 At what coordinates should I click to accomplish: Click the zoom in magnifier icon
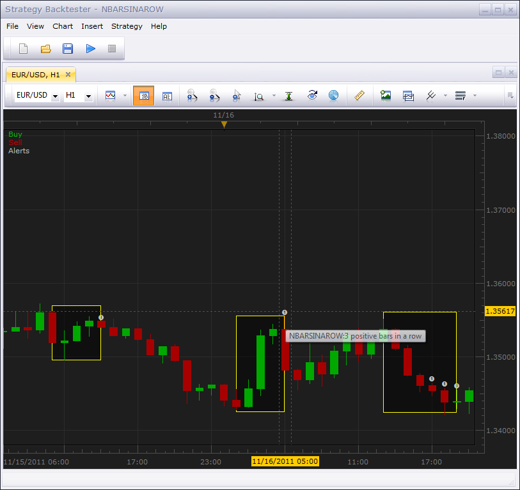click(192, 95)
